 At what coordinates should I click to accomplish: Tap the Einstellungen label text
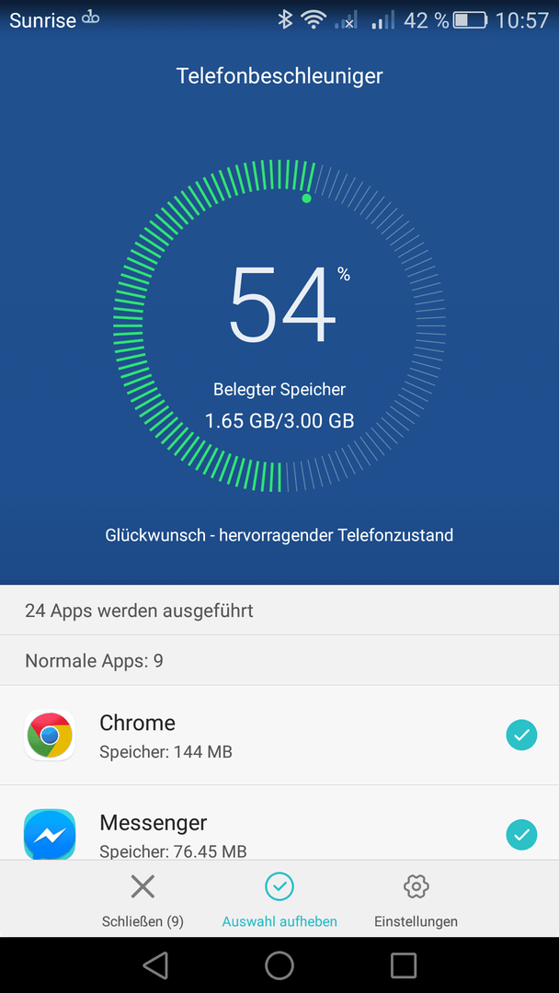coord(416,920)
